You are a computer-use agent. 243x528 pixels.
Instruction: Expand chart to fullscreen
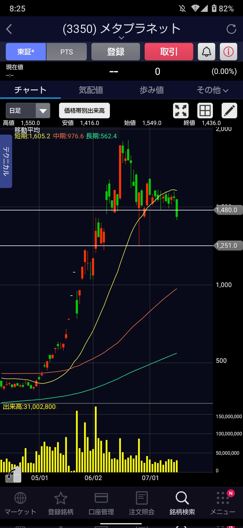181,111
